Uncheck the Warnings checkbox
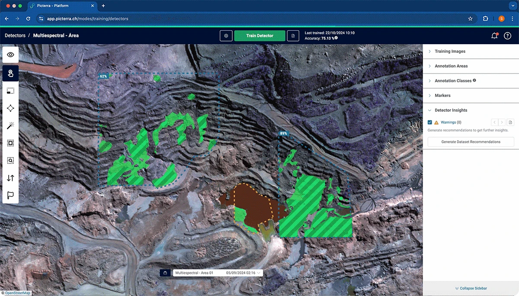 (x=430, y=122)
